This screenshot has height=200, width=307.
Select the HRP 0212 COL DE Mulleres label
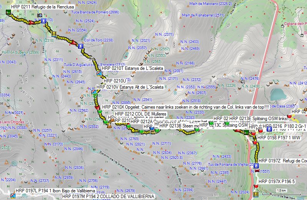(x=140, y=114)
